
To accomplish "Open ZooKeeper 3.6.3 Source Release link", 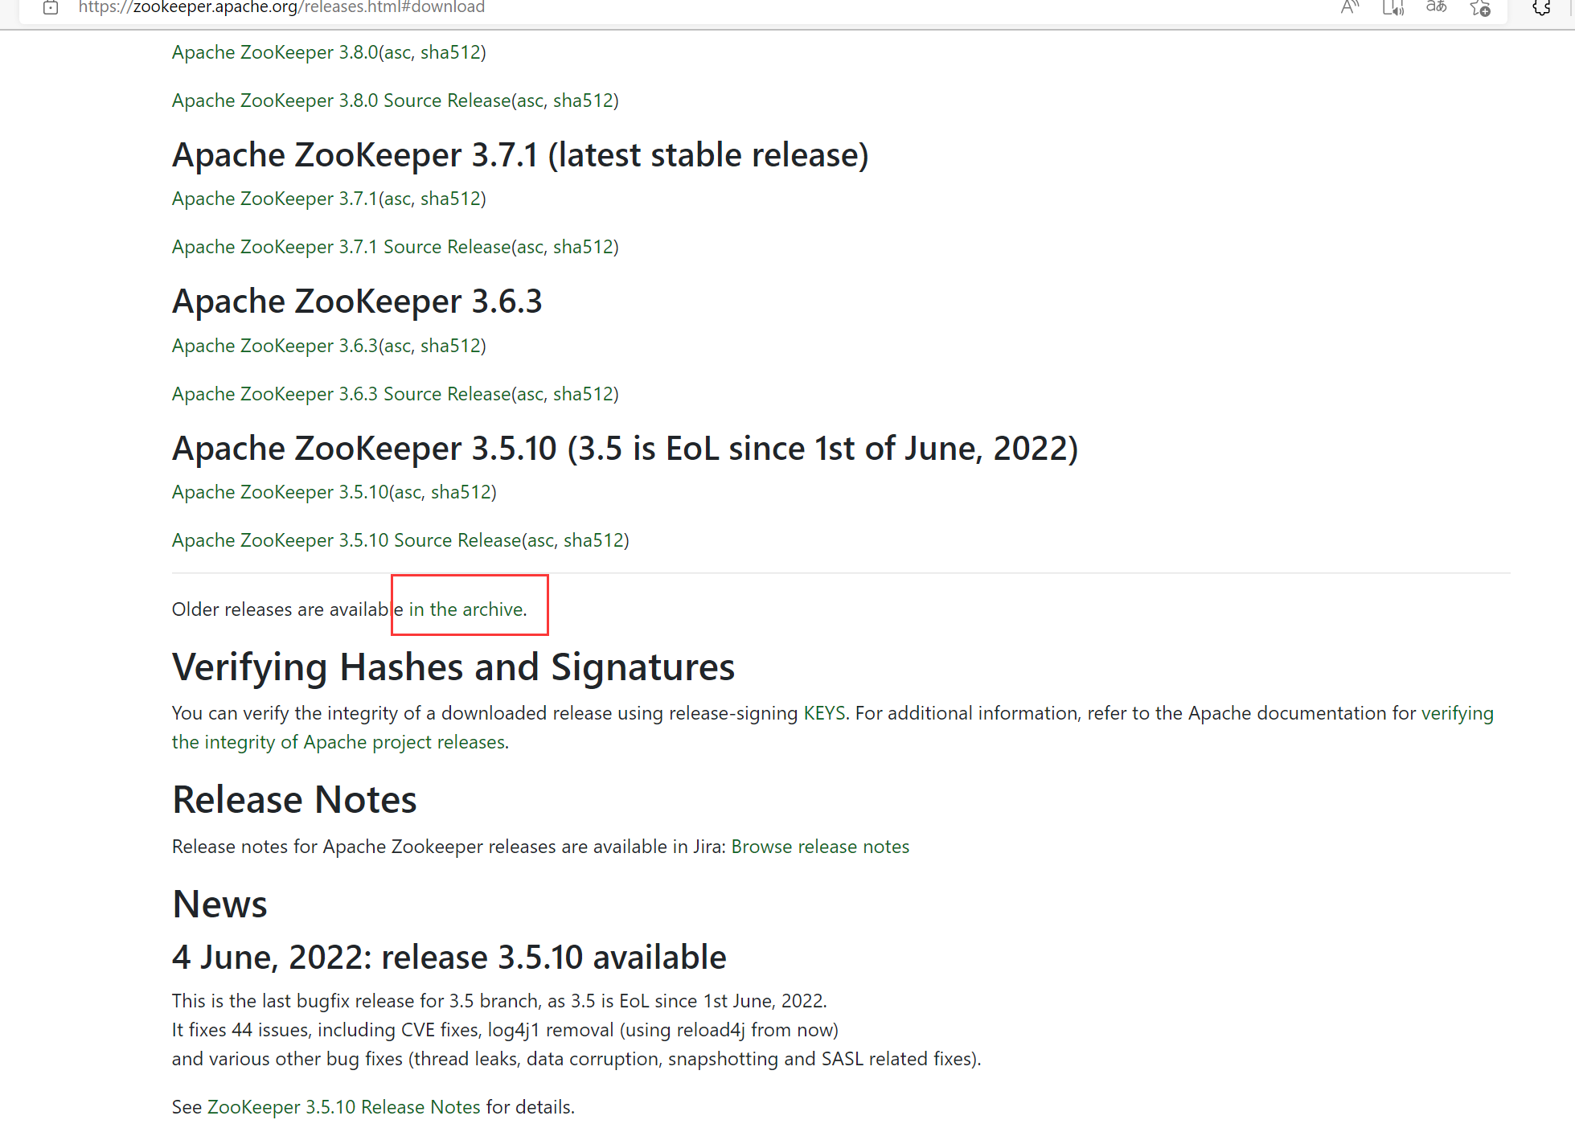I will (341, 394).
